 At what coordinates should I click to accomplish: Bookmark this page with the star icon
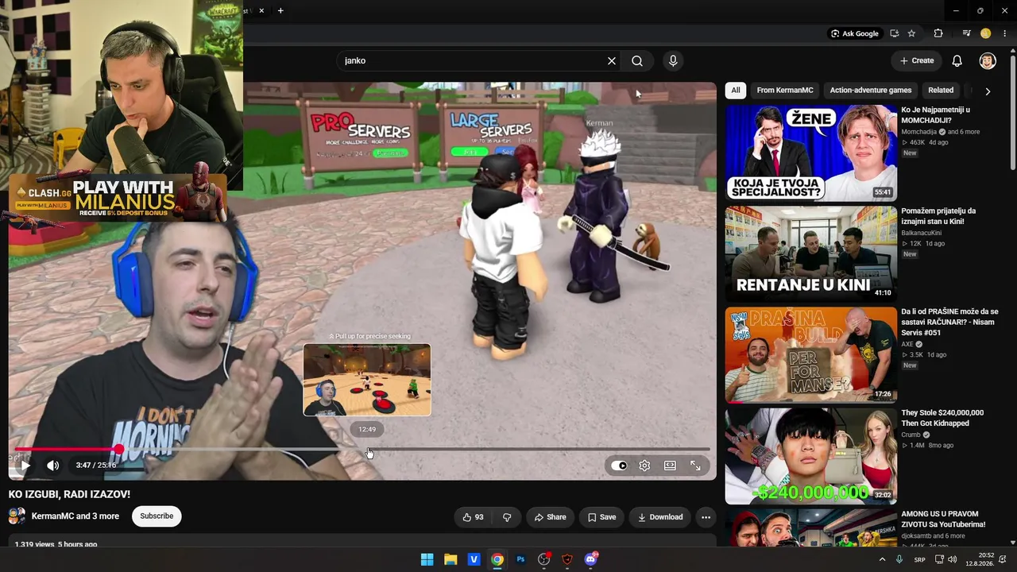click(x=911, y=33)
